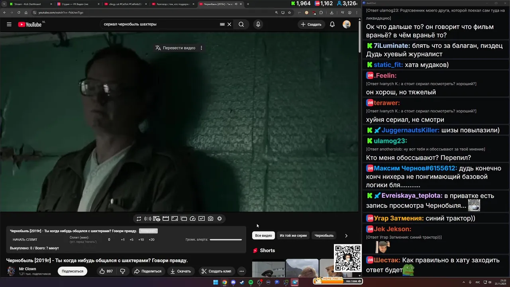
Task: Add +5 minutes to split
Action: (131, 240)
